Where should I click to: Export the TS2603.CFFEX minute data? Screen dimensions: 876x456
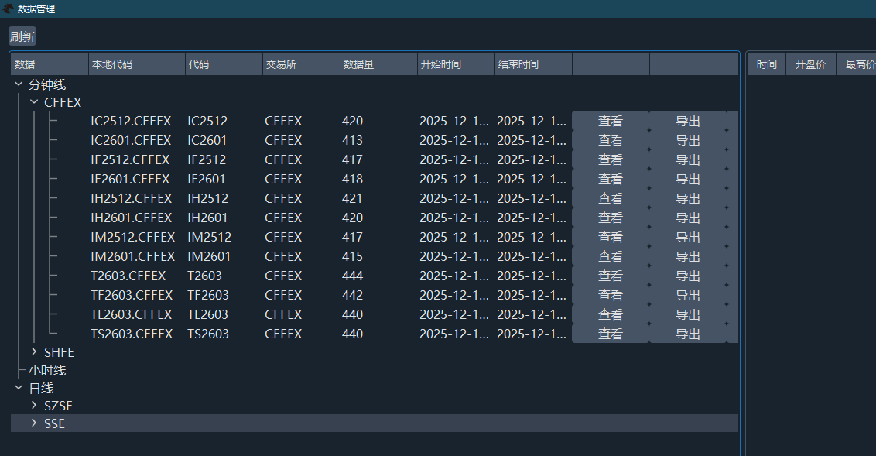687,334
